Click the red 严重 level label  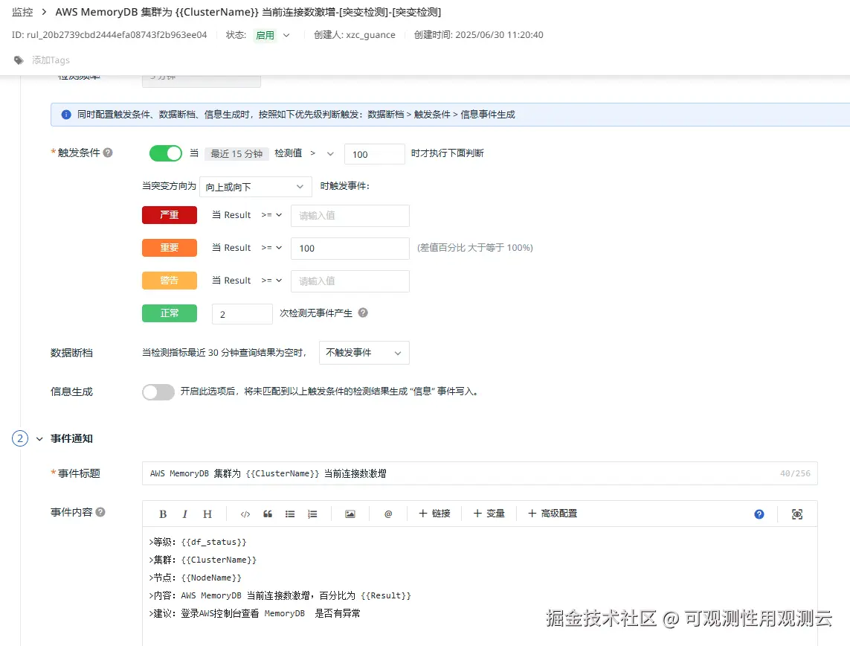pos(169,215)
